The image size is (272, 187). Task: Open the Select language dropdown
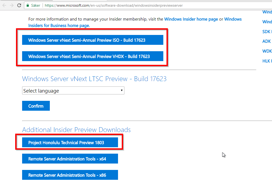coord(73,90)
